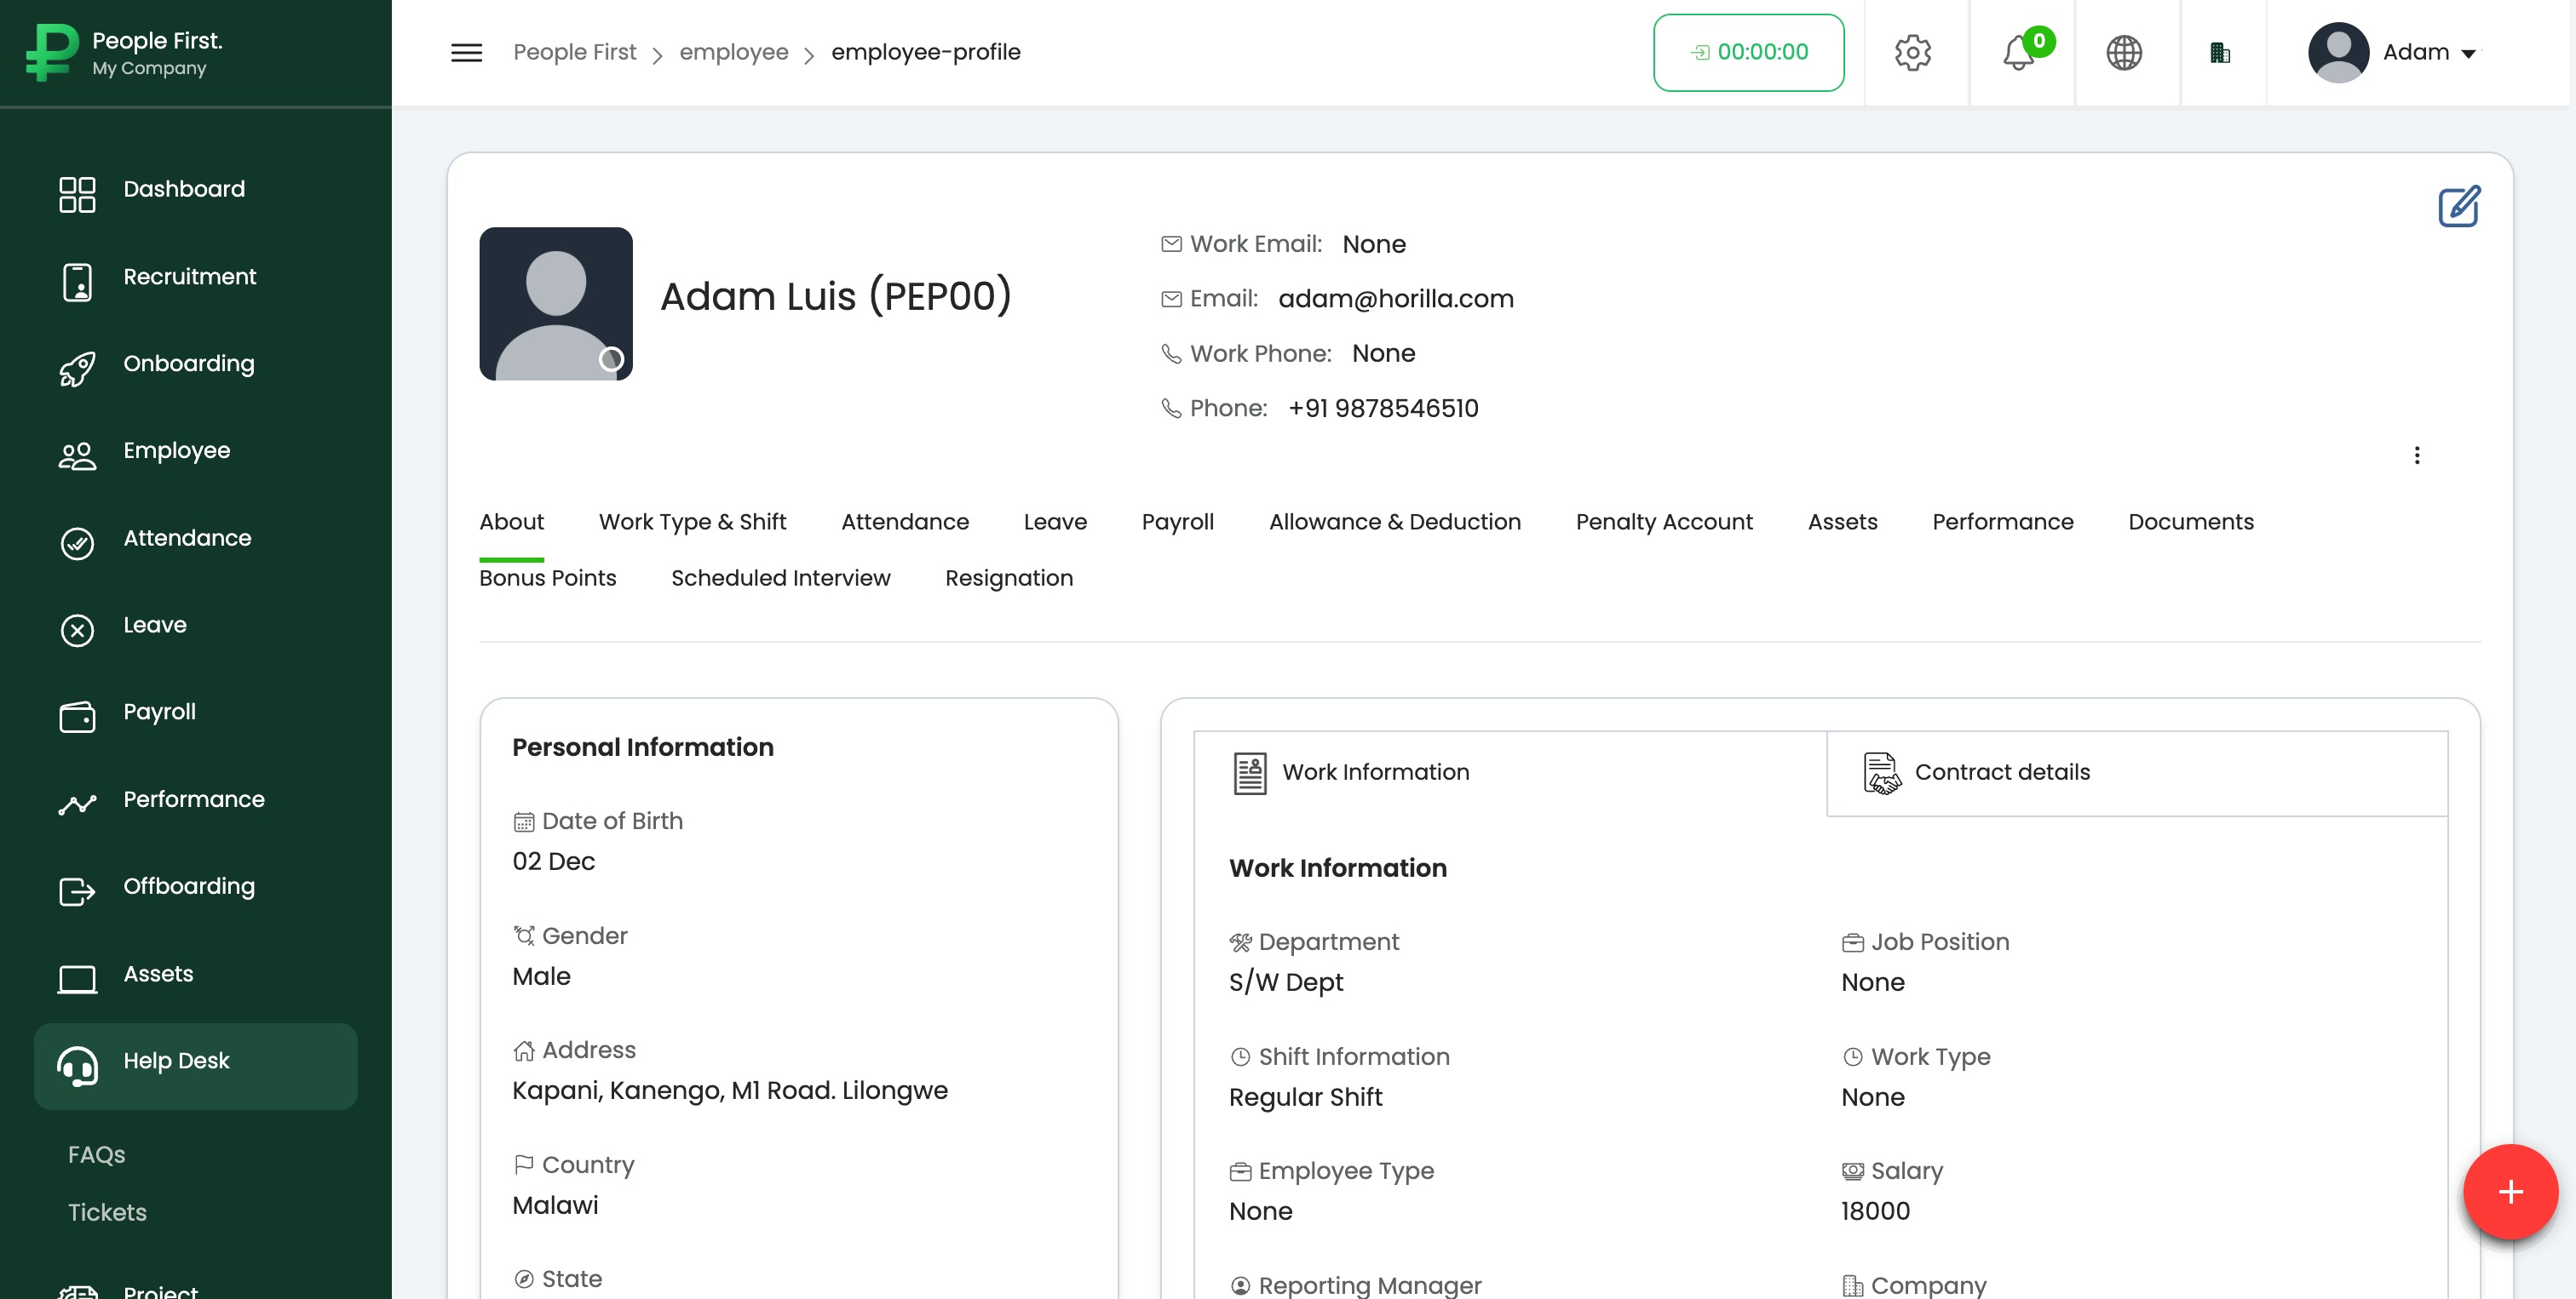This screenshot has width=2576, height=1299.
Task: Click the red plus floating button
Action: point(2510,1191)
